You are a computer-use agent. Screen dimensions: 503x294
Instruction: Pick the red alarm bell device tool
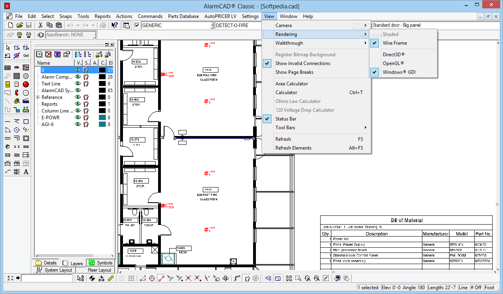tap(26, 84)
